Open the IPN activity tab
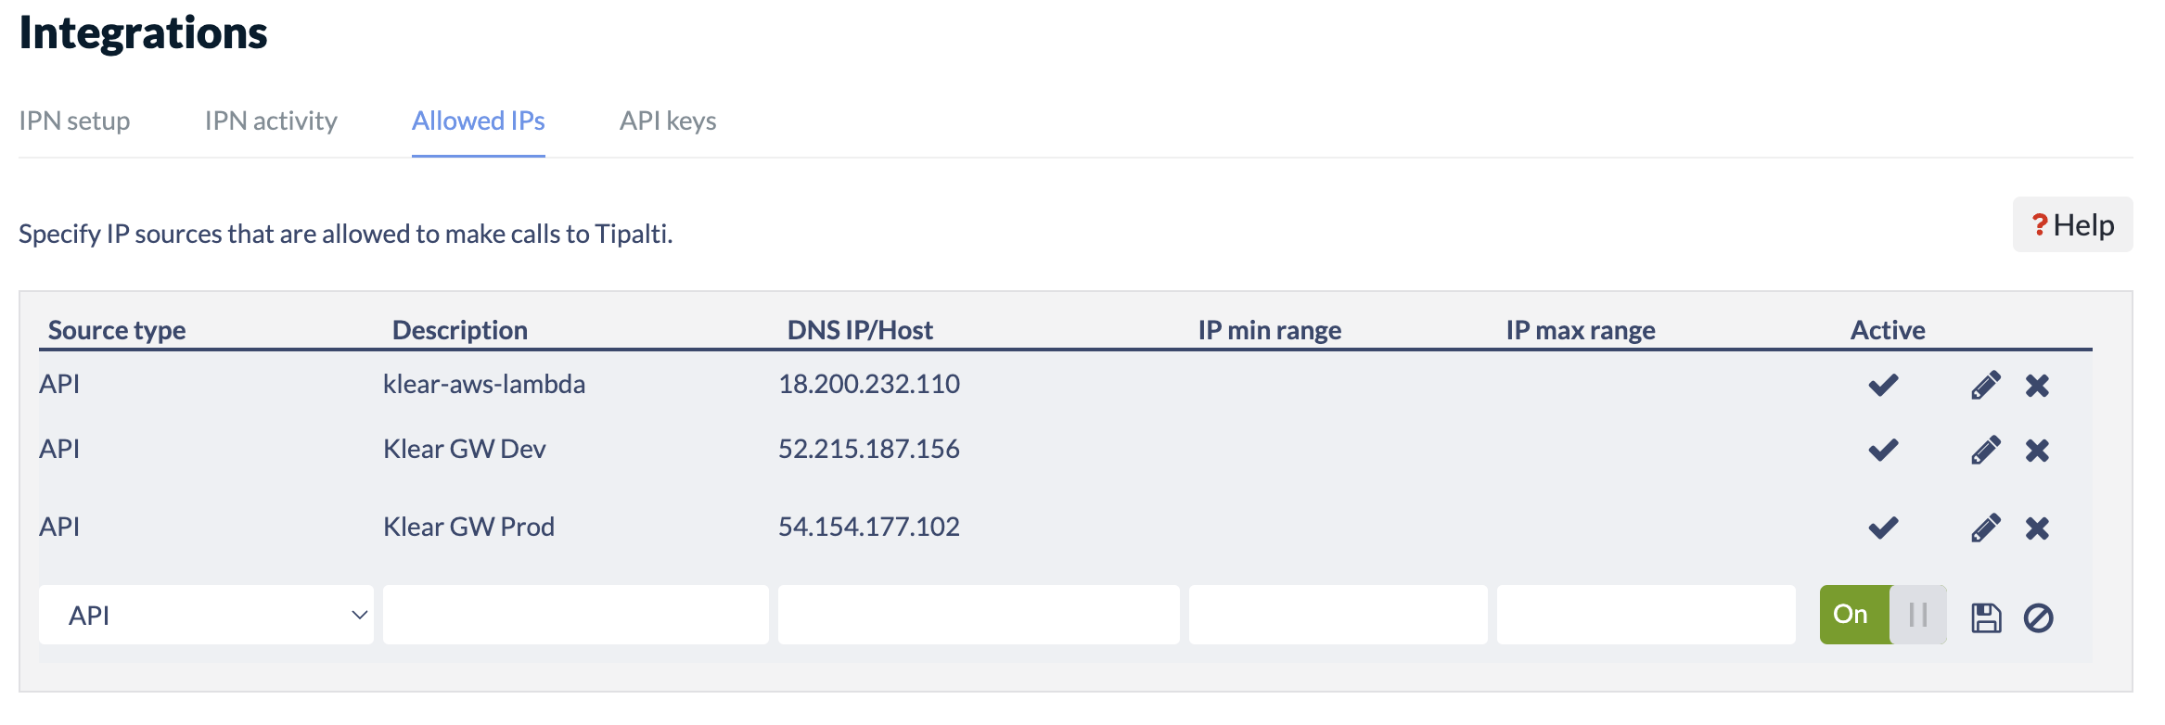 pos(271,121)
